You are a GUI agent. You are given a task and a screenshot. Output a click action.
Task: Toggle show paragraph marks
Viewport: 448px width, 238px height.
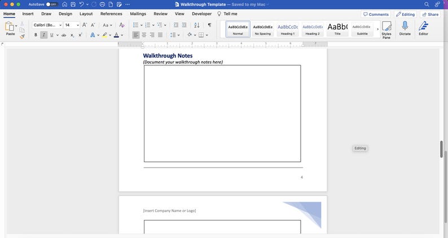(210, 25)
